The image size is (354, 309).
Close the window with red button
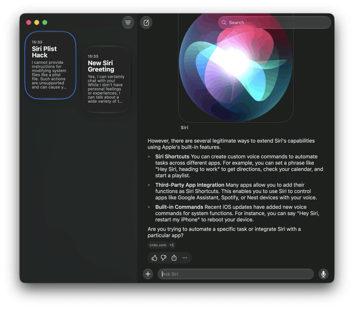[x=29, y=23]
